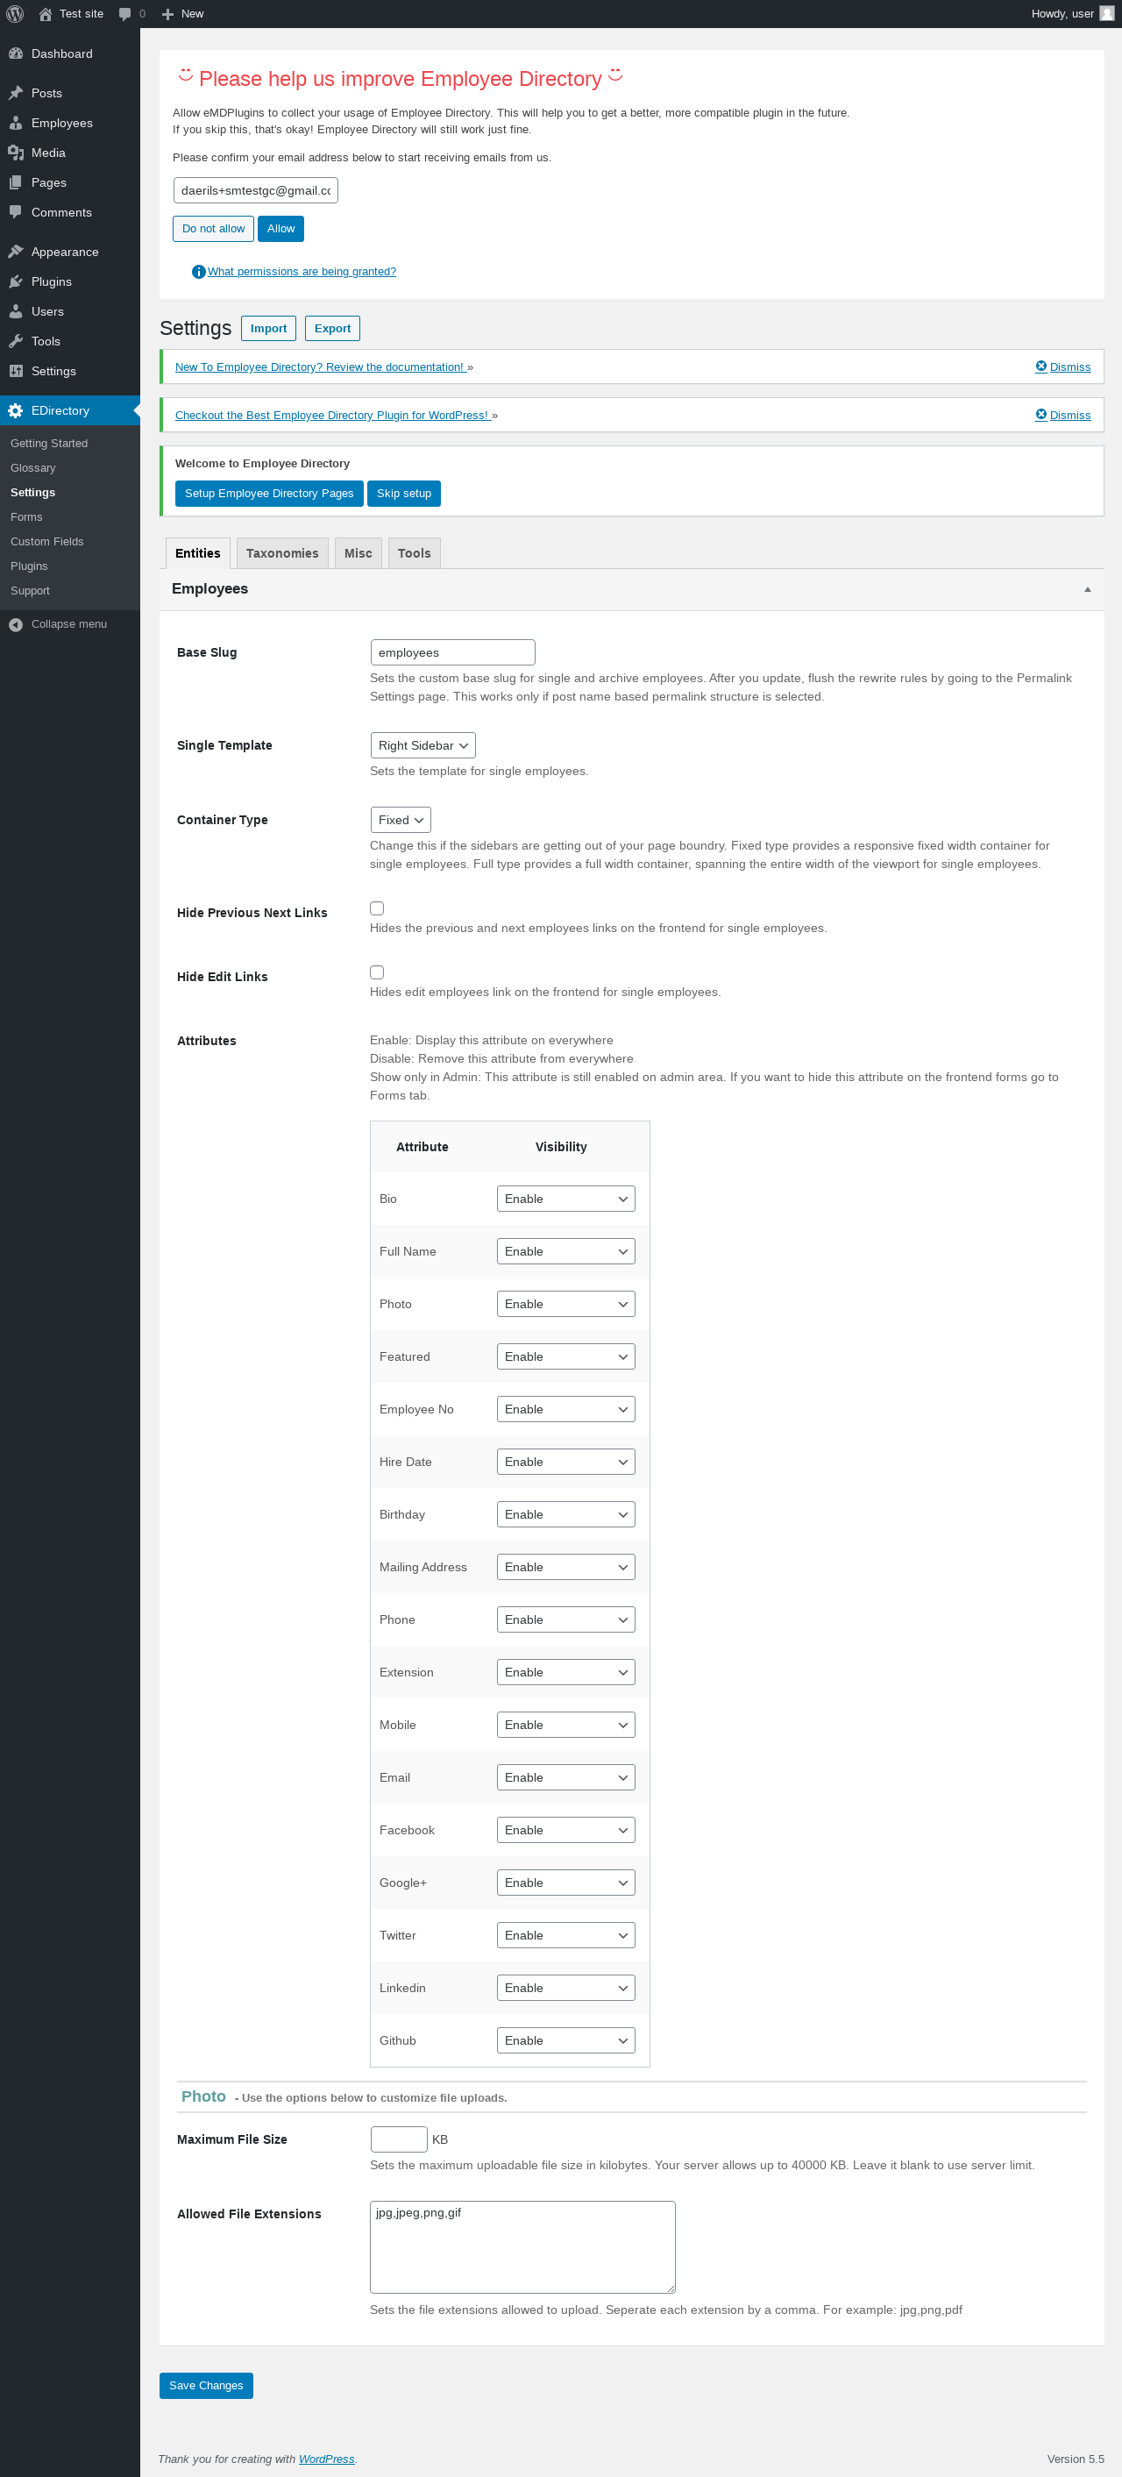Screen dimensions: 1122x2477
Task: Click the Posts pushpin icon
Action: (16, 93)
